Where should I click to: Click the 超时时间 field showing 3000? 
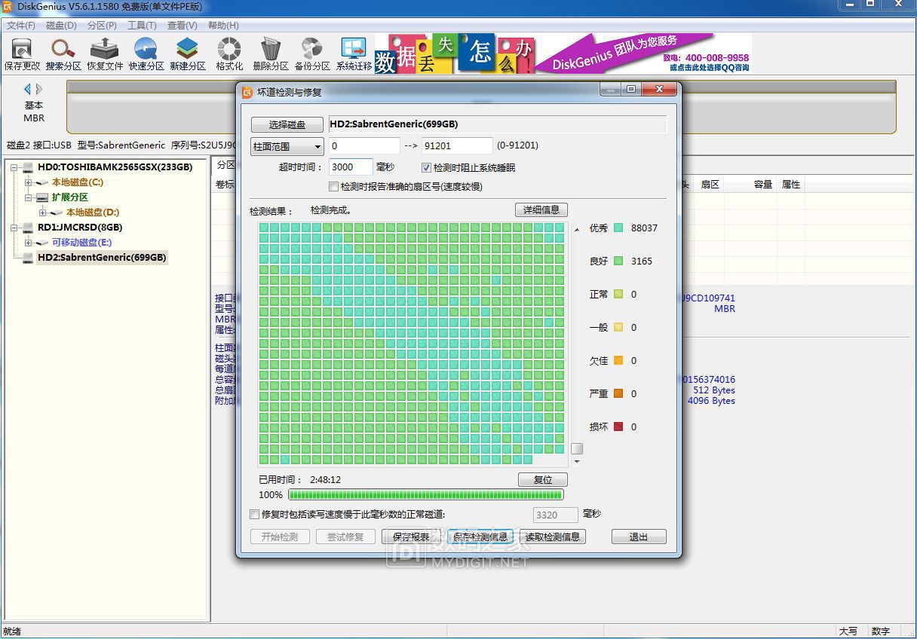(x=351, y=167)
